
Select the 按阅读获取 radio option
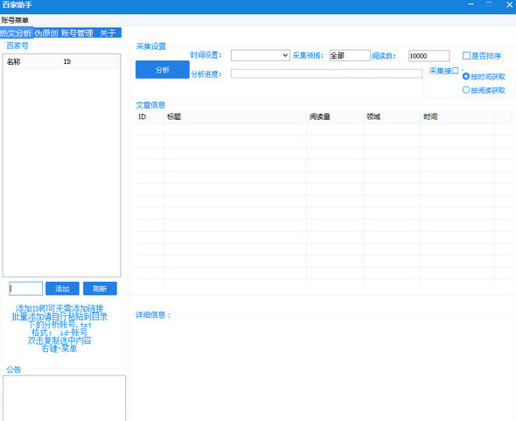tap(465, 89)
